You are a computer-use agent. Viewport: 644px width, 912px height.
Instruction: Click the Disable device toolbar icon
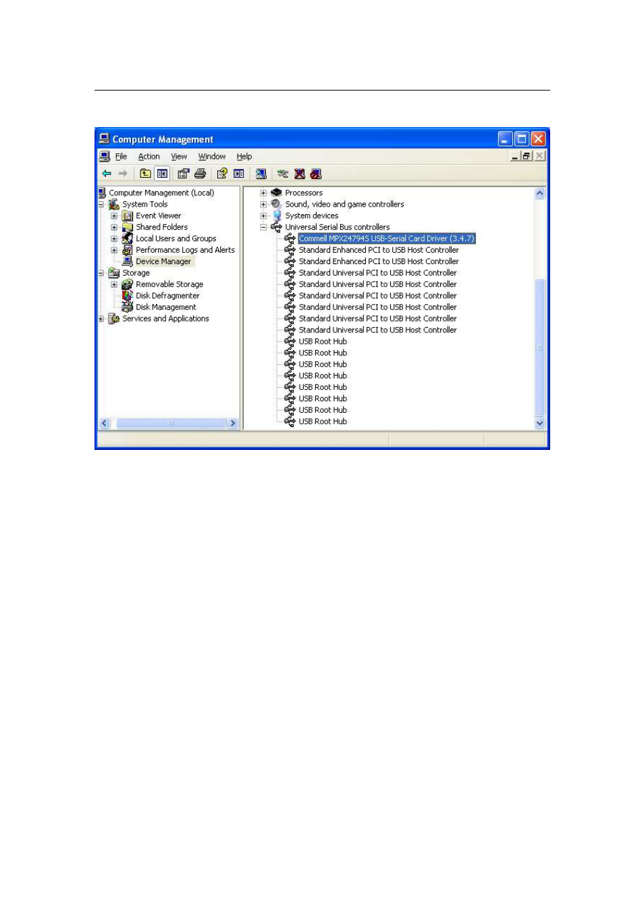click(x=316, y=174)
